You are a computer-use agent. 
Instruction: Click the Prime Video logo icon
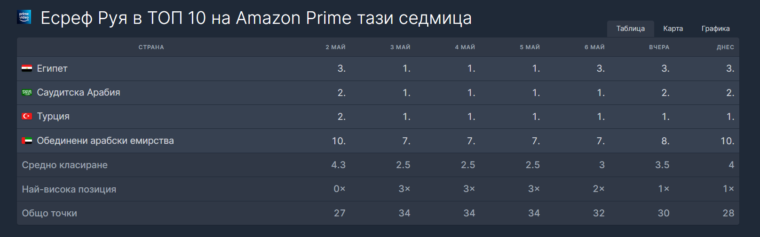(24, 17)
